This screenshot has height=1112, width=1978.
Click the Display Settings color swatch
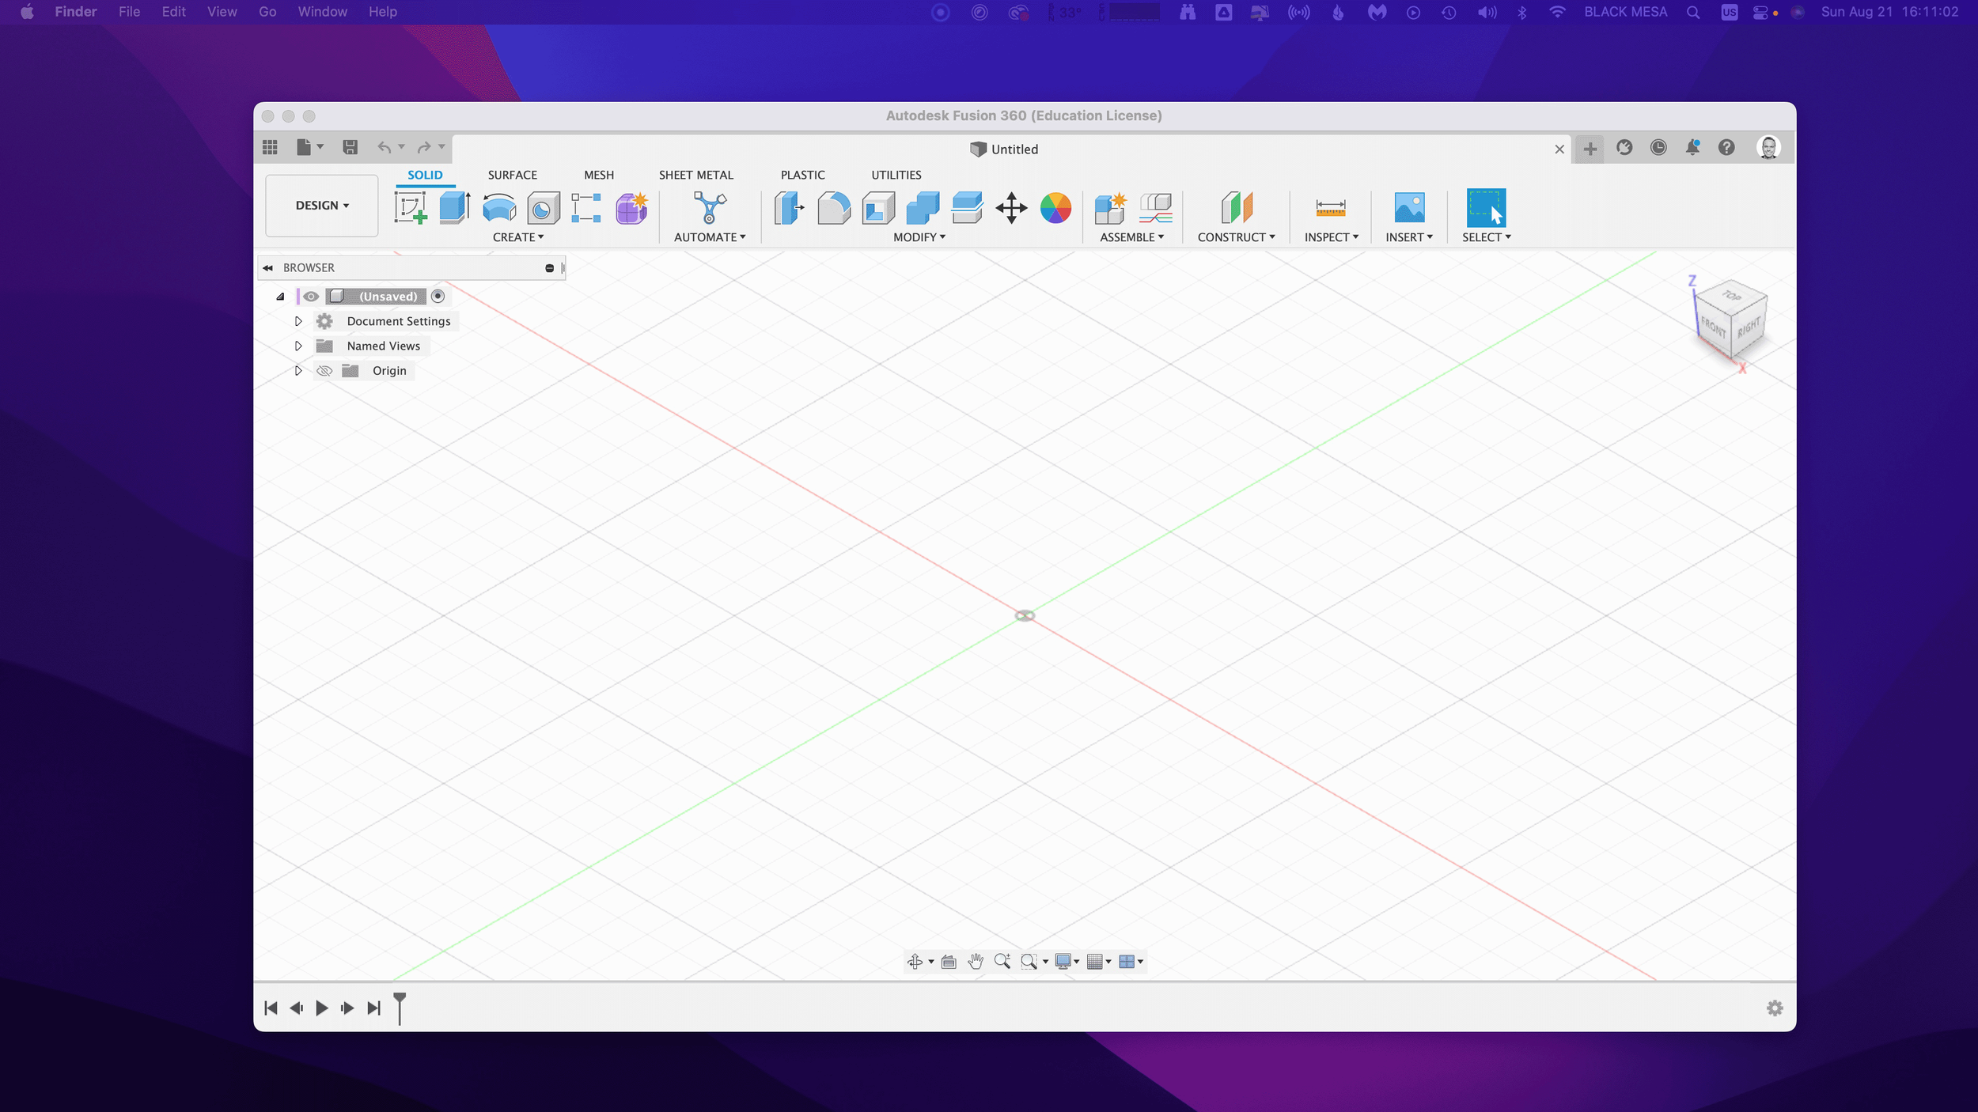(1063, 960)
